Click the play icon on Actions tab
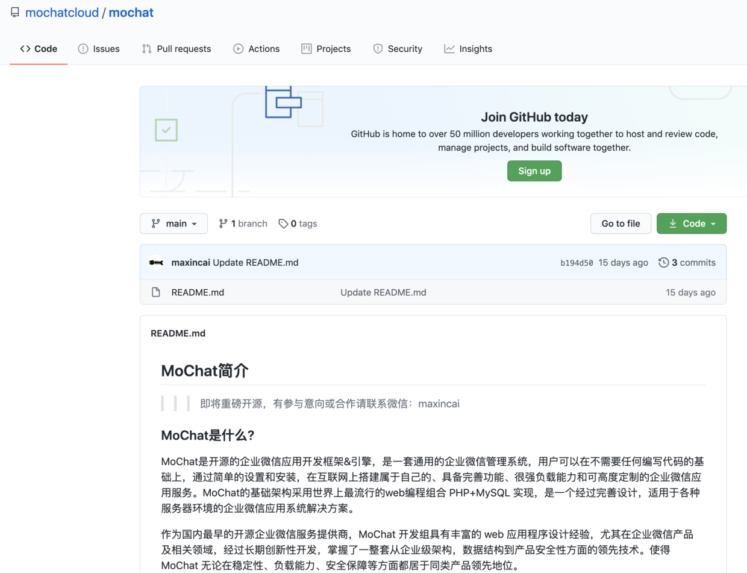This screenshot has height=573, width=747. (239, 49)
